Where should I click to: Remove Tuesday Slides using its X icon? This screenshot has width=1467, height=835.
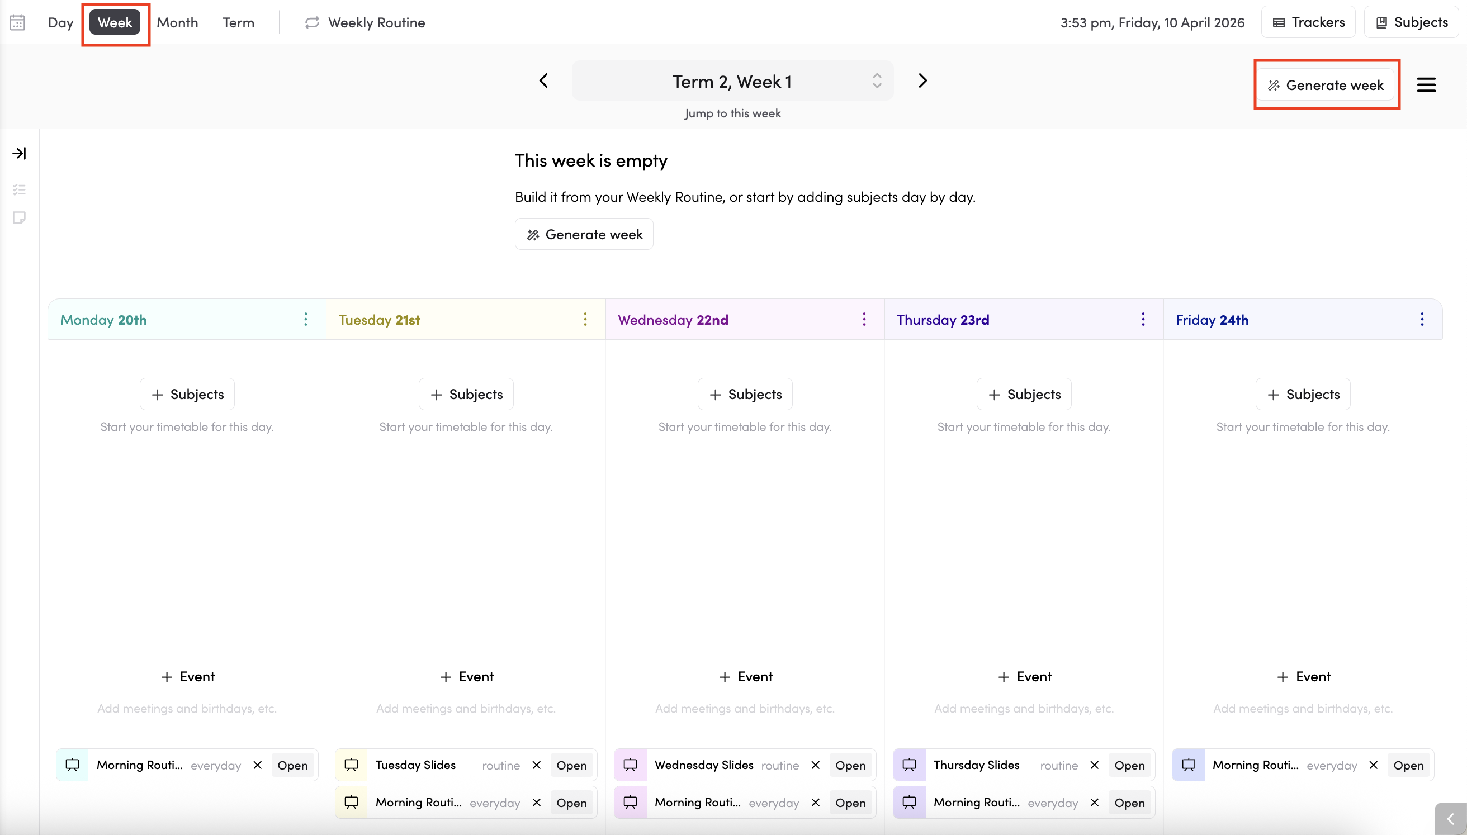point(536,765)
